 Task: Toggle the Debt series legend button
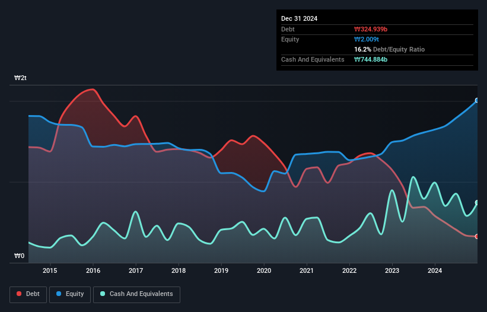point(28,294)
